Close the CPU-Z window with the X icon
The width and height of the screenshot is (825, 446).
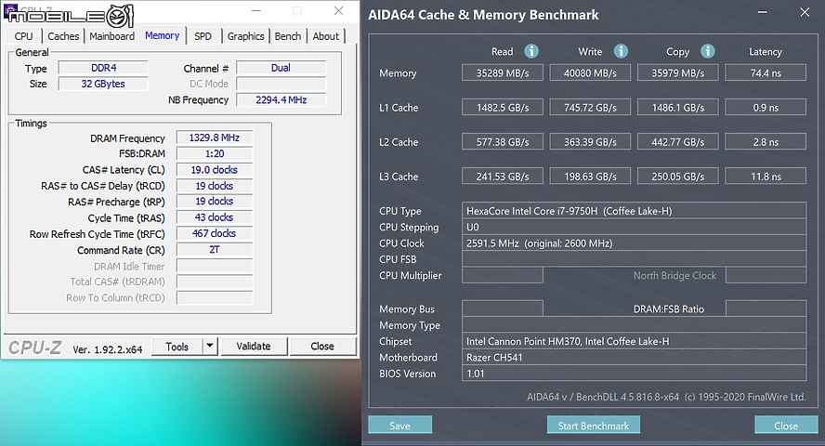(x=338, y=11)
